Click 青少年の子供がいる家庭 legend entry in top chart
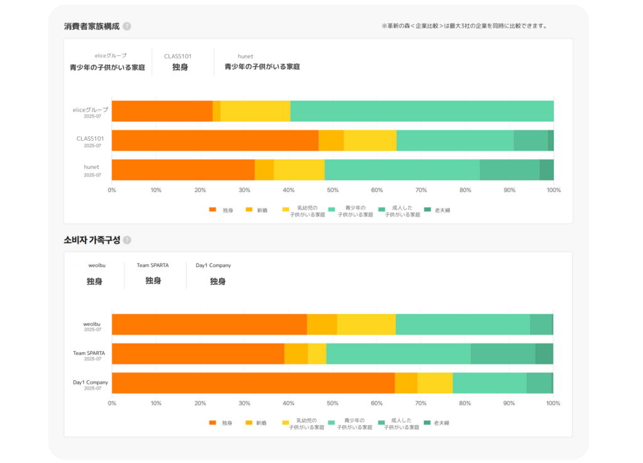 click(x=350, y=211)
